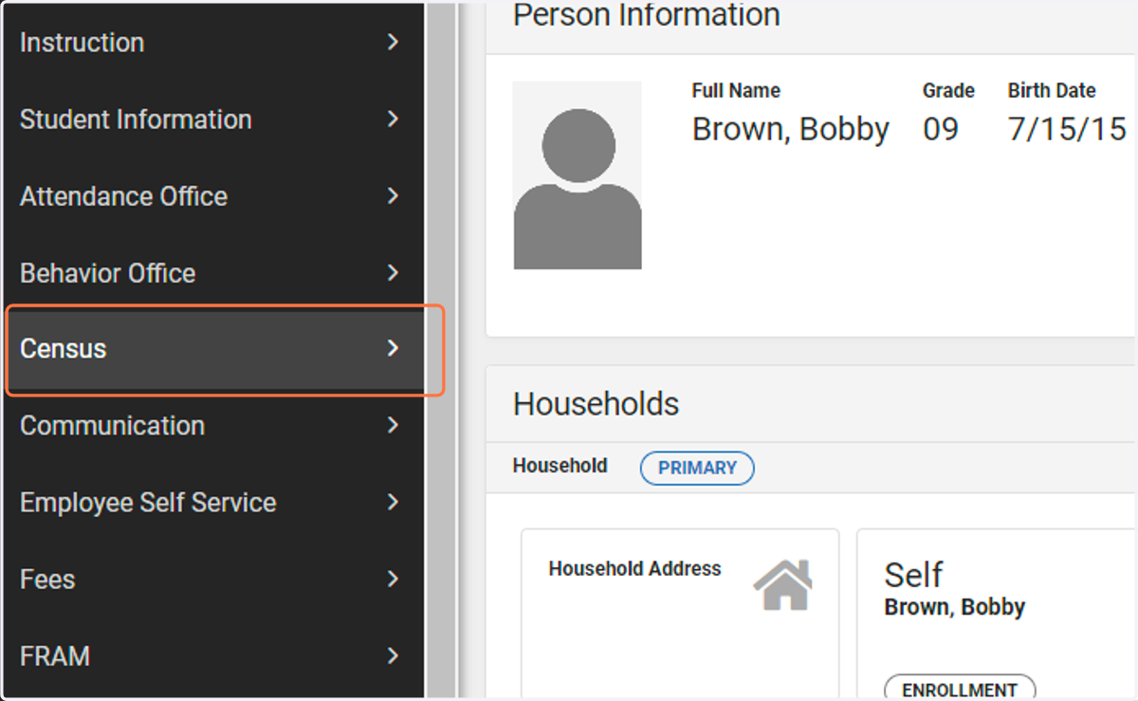The image size is (1138, 701).
Task: Click the PRIMARY household badge
Action: pos(697,468)
